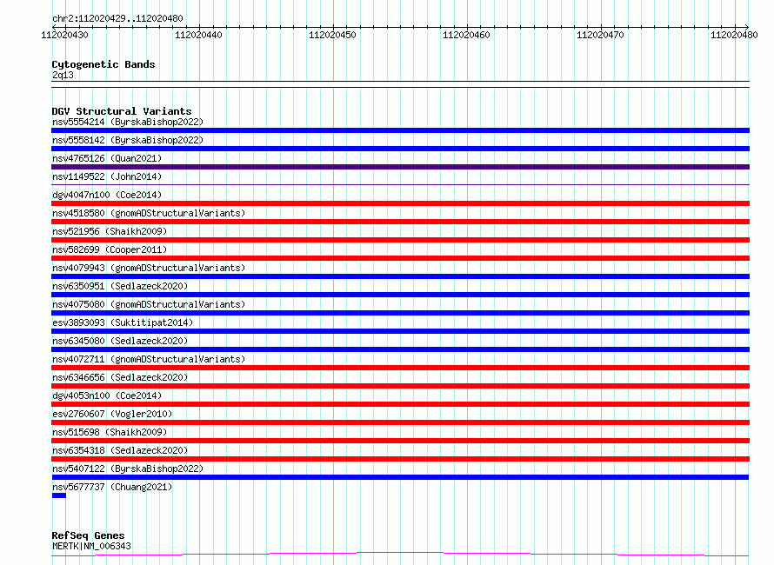
Task: Click the red bar under nsv4072711
Action: (x=400, y=368)
